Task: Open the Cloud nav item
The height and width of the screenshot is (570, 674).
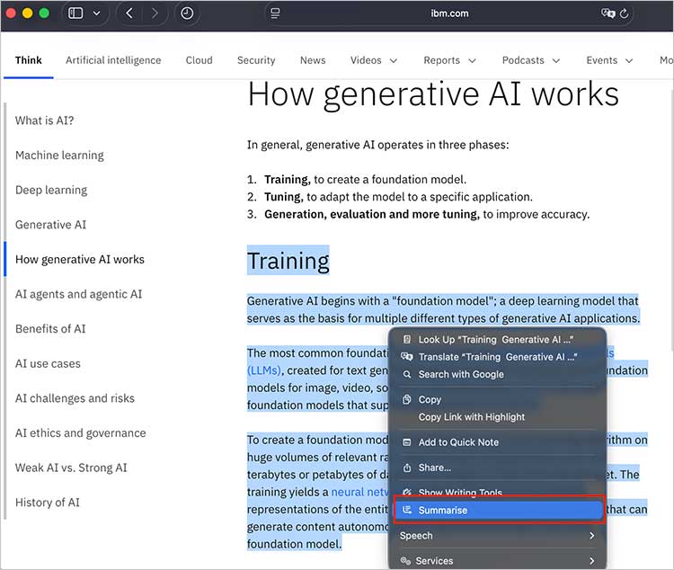Action: coord(199,60)
